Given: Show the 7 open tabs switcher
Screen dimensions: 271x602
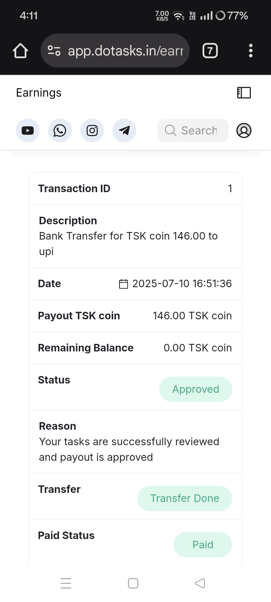Looking at the screenshot, I should tap(210, 51).
